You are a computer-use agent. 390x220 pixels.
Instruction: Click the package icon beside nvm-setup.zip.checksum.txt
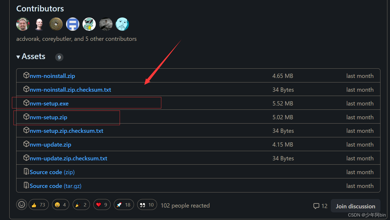(26, 130)
